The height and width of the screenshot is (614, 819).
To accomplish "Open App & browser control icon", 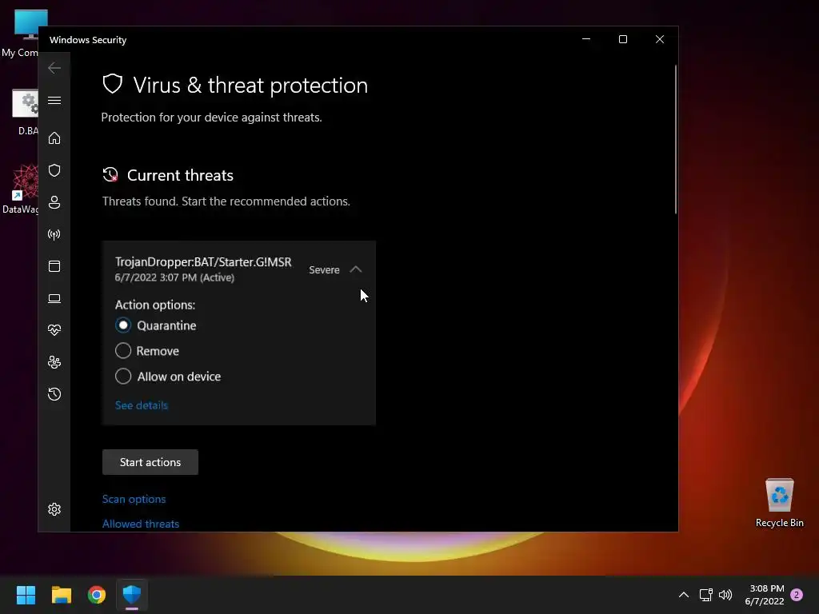I will point(54,266).
